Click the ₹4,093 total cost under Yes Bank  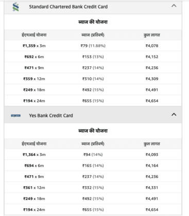(152, 155)
